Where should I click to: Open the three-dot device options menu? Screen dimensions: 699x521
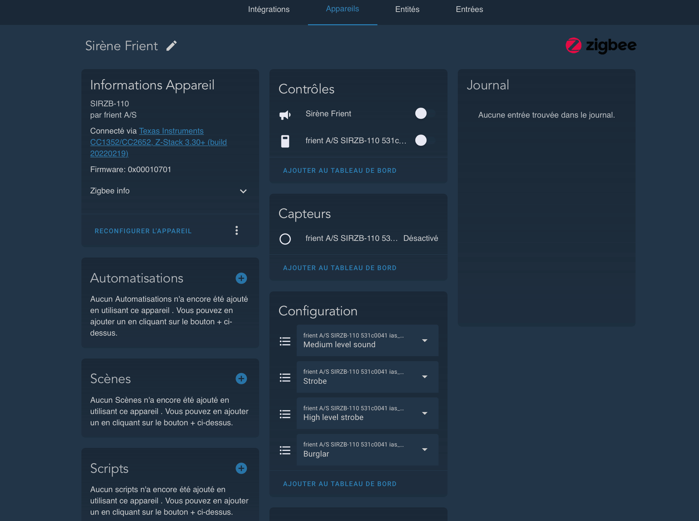tap(237, 231)
